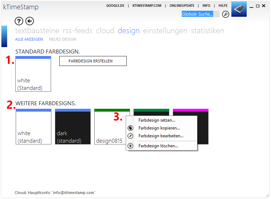This screenshot has height=199, width=271.
Task: Click the Cloud Hauptkonto status text
Action: click(x=55, y=193)
